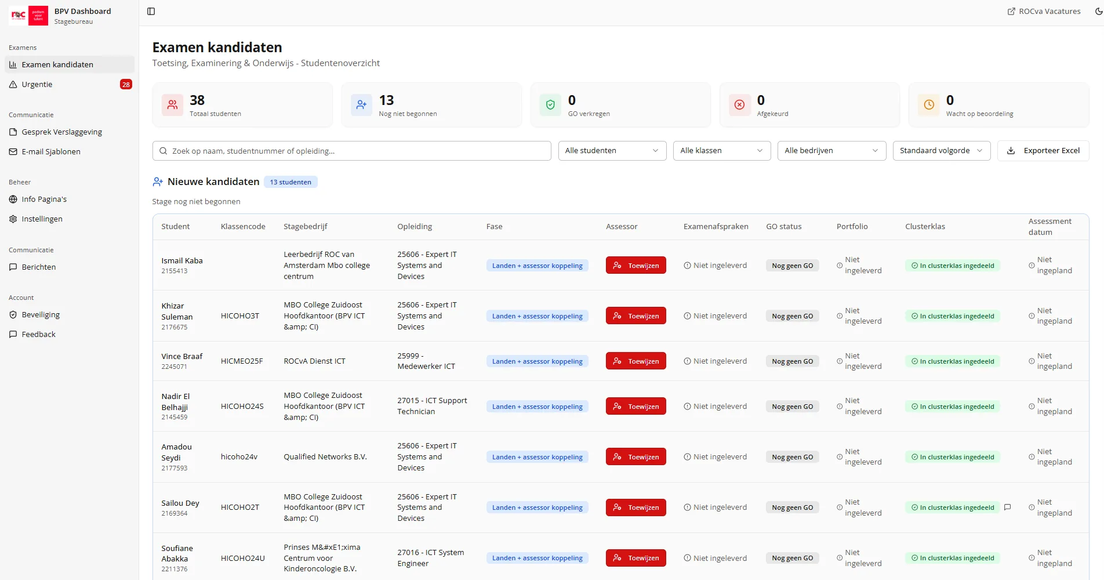Click the Instellingen gear icon
The width and height of the screenshot is (1104, 580).
point(13,219)
